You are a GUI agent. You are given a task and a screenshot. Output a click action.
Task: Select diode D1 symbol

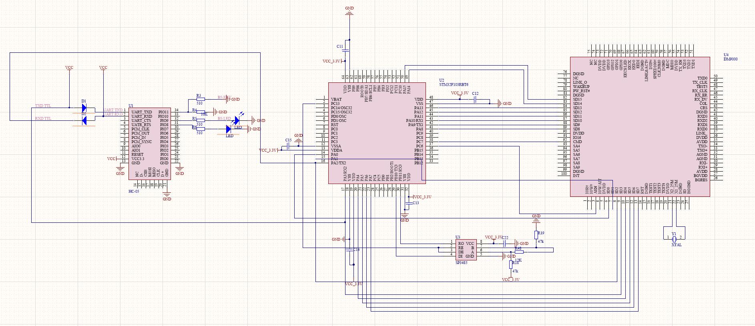click(84, 107)
